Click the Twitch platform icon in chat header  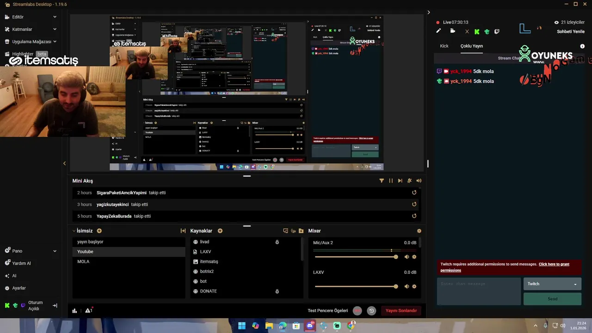(x=497, y=32)
